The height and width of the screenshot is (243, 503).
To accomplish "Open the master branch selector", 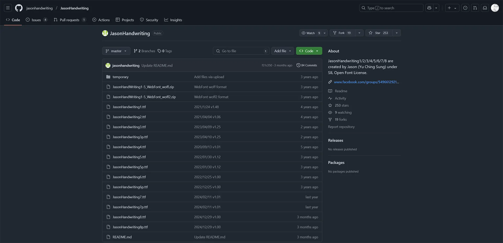I will (x=116, y=51).
